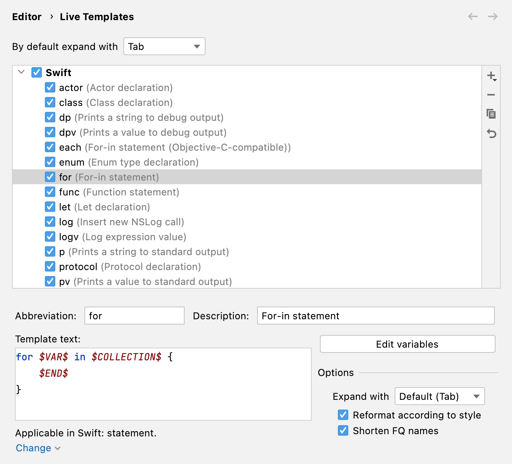Image resolution: width=512 pixels, height=464 pixels.
Task: Select the for (For-in statement) template row
Action: [x=247, y=177]
